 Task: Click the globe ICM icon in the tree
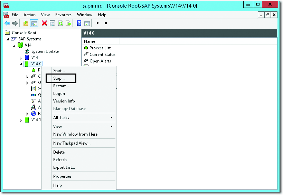34,113
